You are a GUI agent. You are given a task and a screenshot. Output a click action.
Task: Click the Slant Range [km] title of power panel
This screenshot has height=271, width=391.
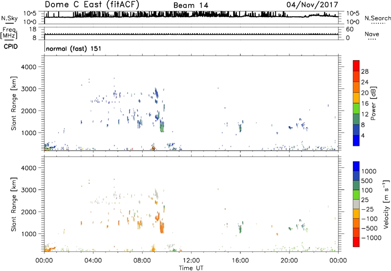(x=14, y=103)
